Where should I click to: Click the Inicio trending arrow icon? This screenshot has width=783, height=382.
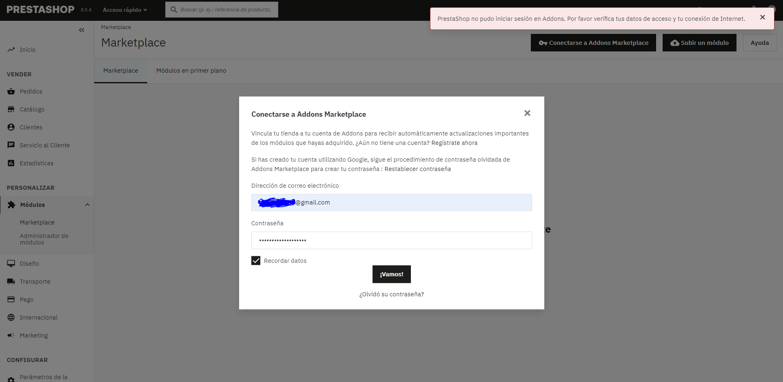click(x=11, y=49)
